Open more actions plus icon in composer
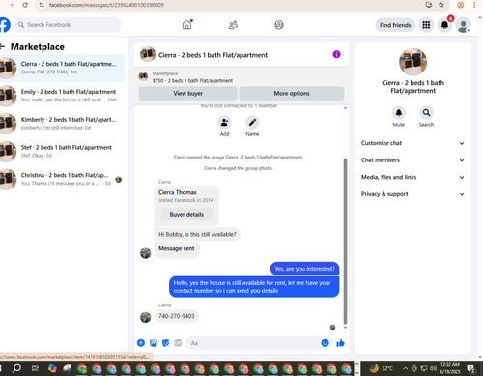This screenshot has width=483, height=376. (141, 343)
